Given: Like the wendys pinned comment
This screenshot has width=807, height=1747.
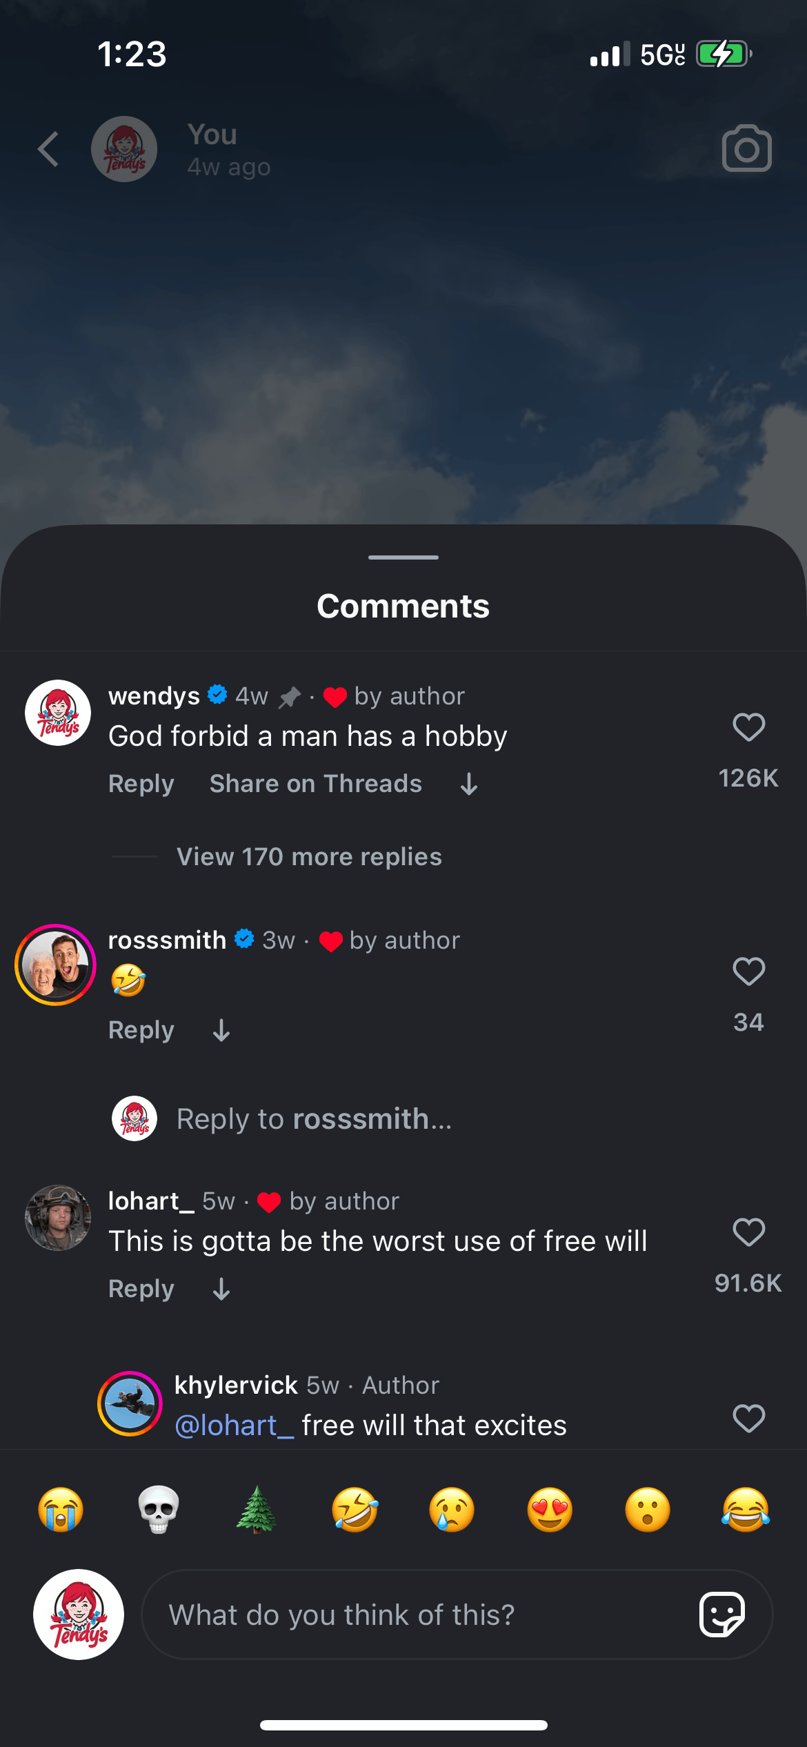Looking at the screenshot, I should pos(748,727).
